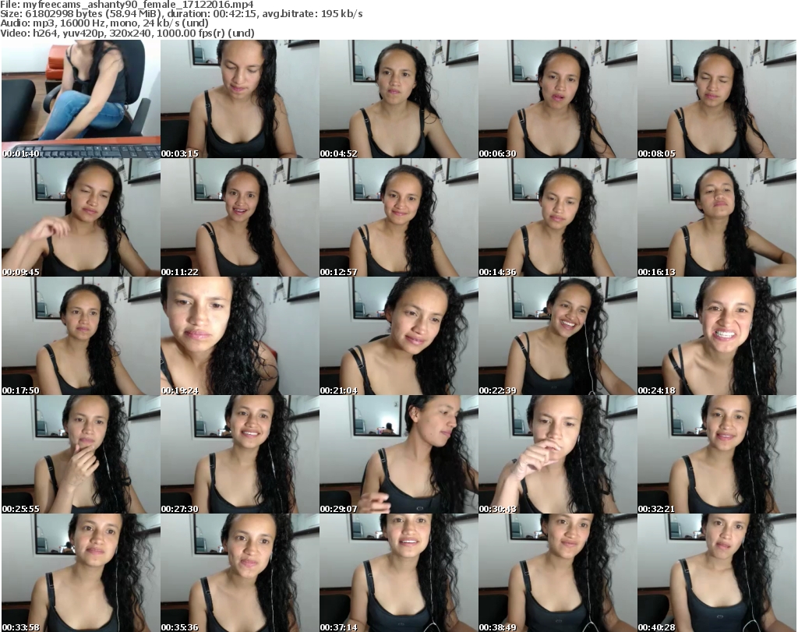This screenshot has height=632, width=798.
Task: Click the thumbnail timestamped 00:01:40
Action: click(x=81, y=99)
